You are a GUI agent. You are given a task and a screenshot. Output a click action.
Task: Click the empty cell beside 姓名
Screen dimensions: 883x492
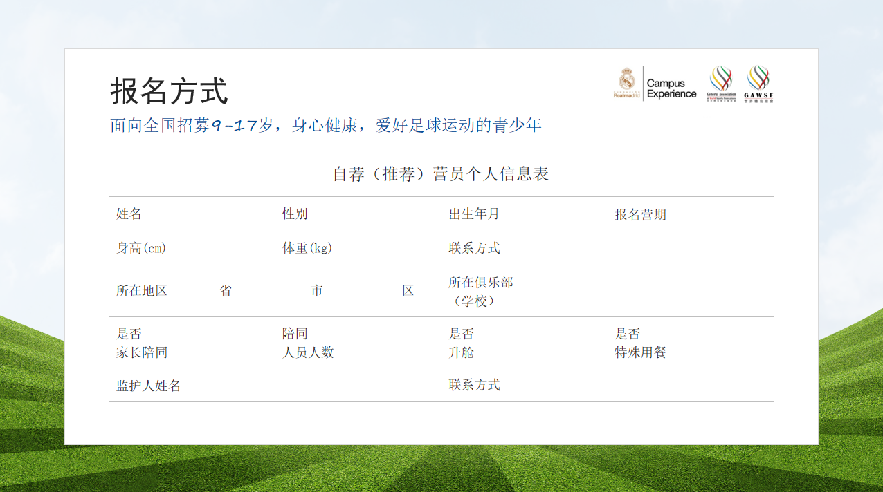(233, 214)
